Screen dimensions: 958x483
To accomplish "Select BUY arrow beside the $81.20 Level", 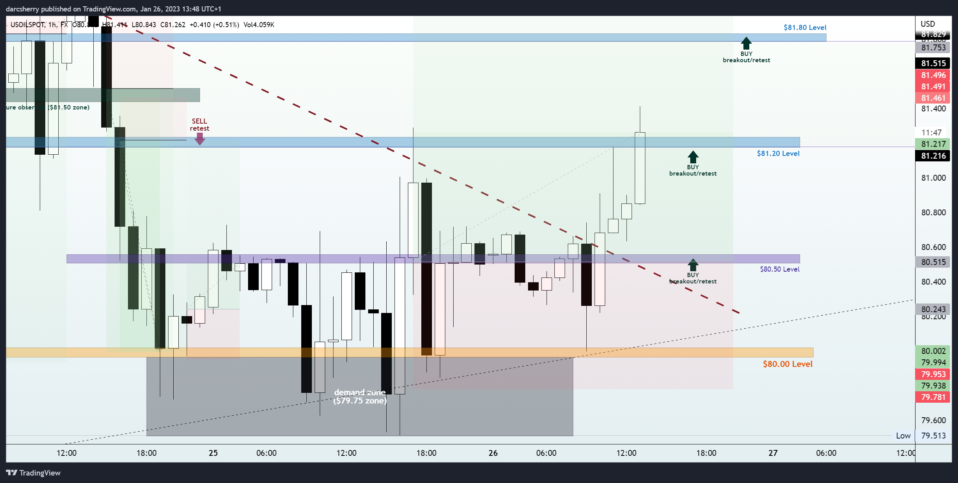I will (x=693, y=157).
